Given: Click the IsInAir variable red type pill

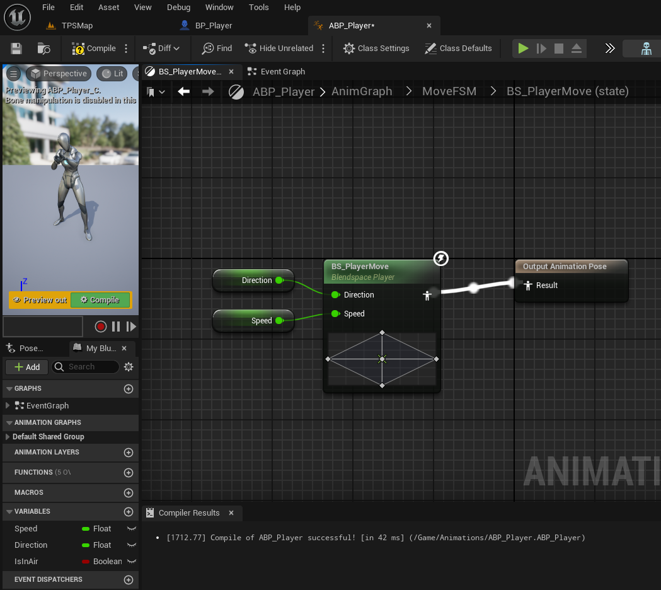Looking at the screenshot, I should (86, 562).
